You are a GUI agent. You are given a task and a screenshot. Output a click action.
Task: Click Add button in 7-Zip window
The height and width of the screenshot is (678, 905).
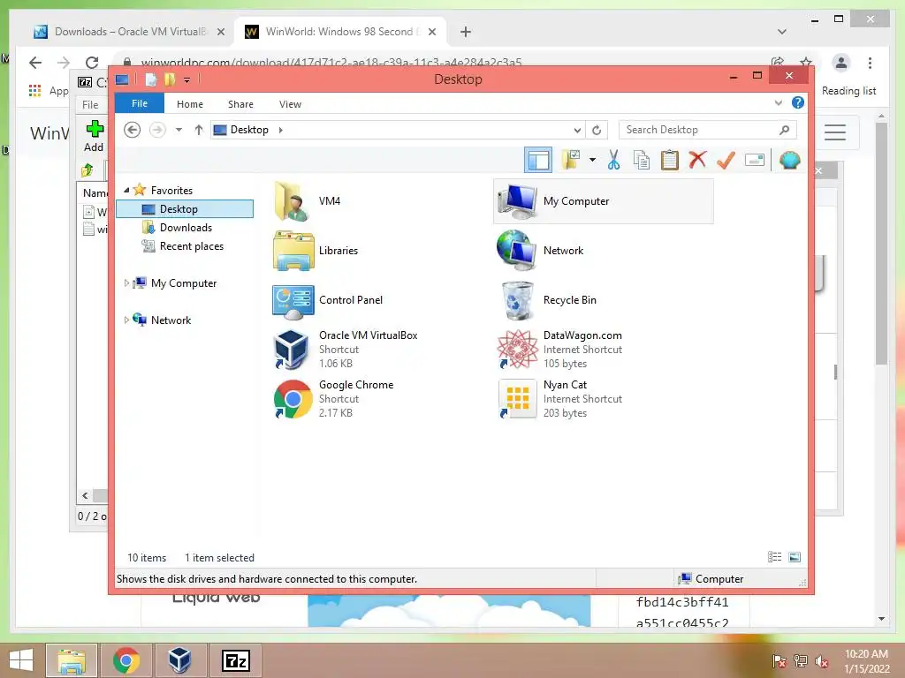coord(94,136)
